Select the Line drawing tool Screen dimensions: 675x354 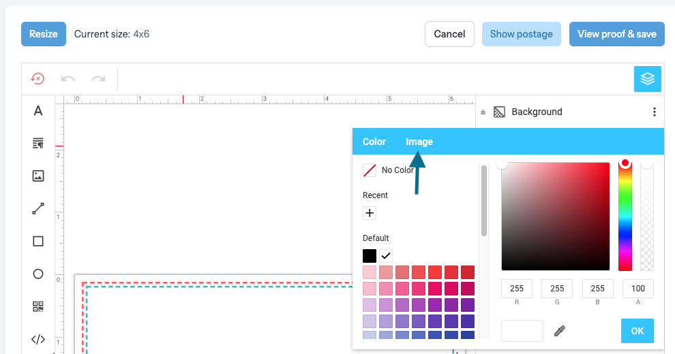point(38,209)
